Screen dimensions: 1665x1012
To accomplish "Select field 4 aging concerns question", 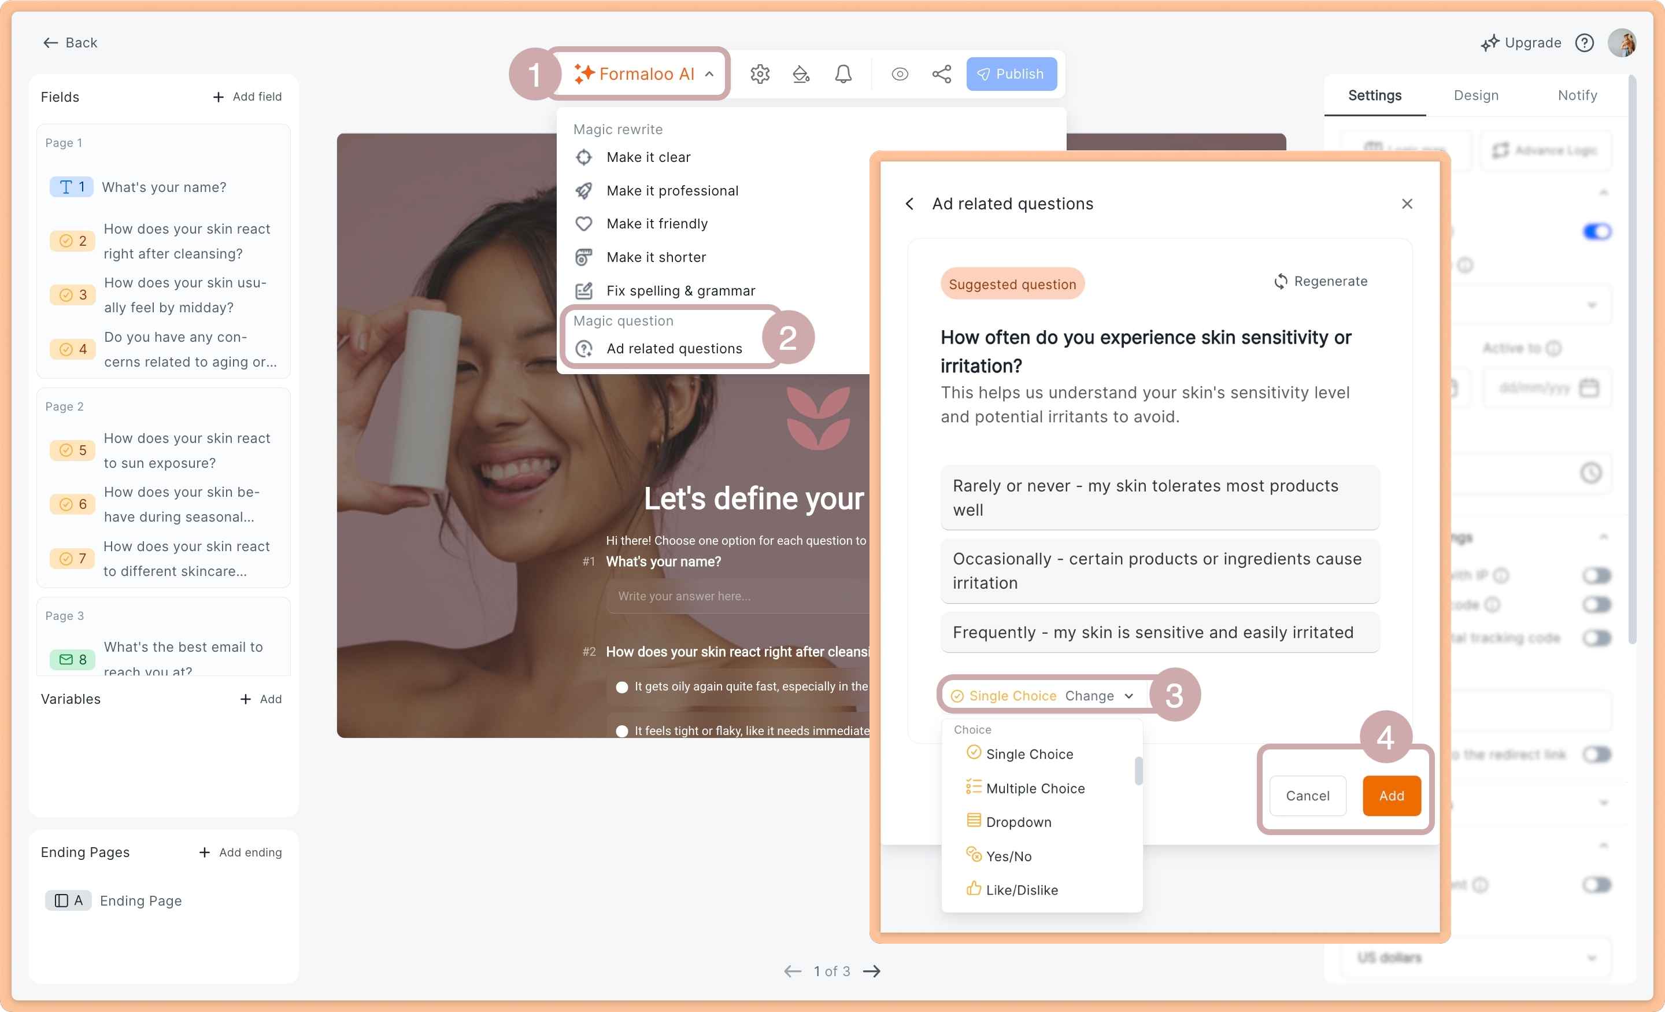I will [x=164, y=349].
